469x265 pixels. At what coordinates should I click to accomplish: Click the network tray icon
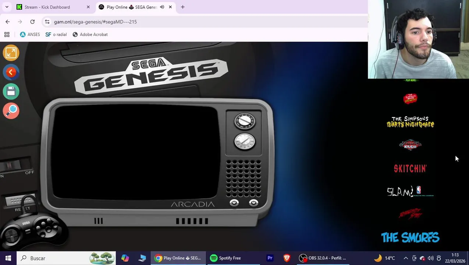click(x=422, y=258)
